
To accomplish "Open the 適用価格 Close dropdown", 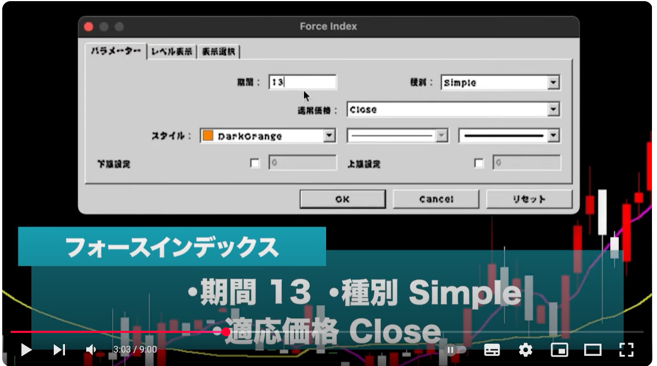I will coord(453,110).
